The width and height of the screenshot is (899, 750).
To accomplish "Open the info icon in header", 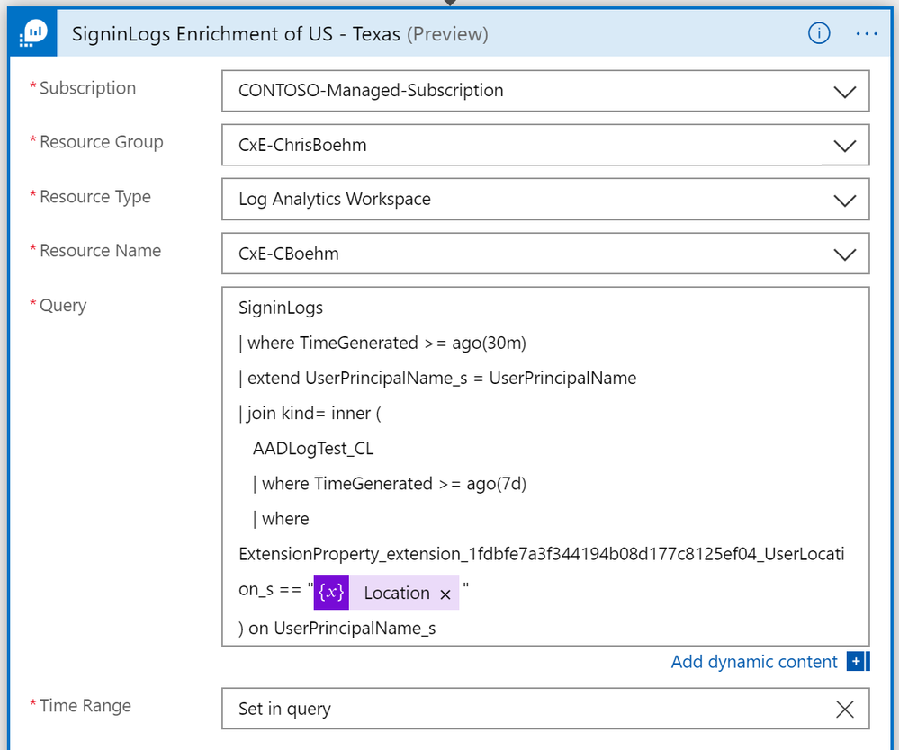I will pyautogui.click(x=819, y=34).
